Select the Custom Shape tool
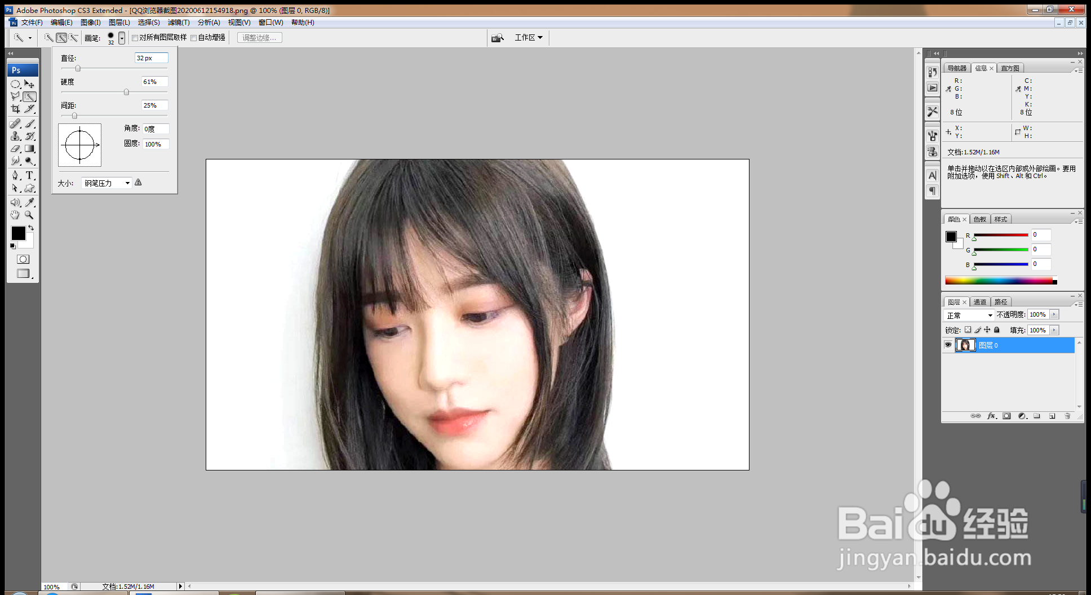The image size is (1091, 595). tap(29, 188)
